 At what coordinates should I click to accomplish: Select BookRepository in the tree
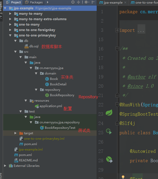click(62, 95)
